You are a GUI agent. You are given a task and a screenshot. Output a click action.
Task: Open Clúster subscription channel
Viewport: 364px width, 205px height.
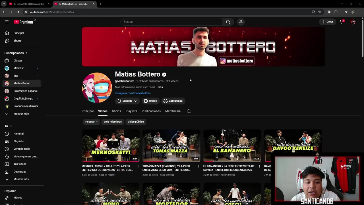click(22, 61)
